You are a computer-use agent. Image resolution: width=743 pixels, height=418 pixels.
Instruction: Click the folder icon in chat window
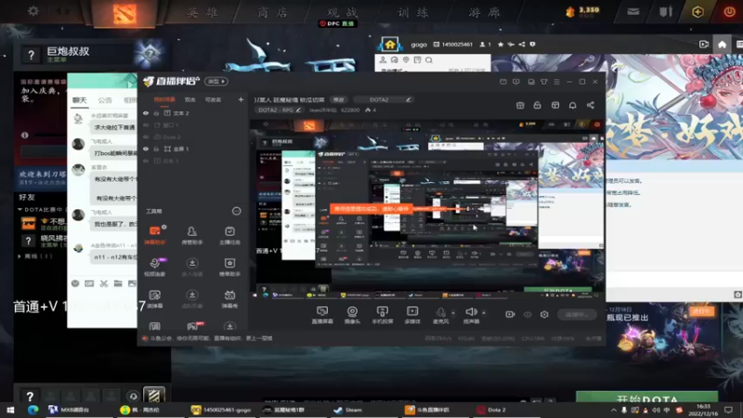[118, 283]
